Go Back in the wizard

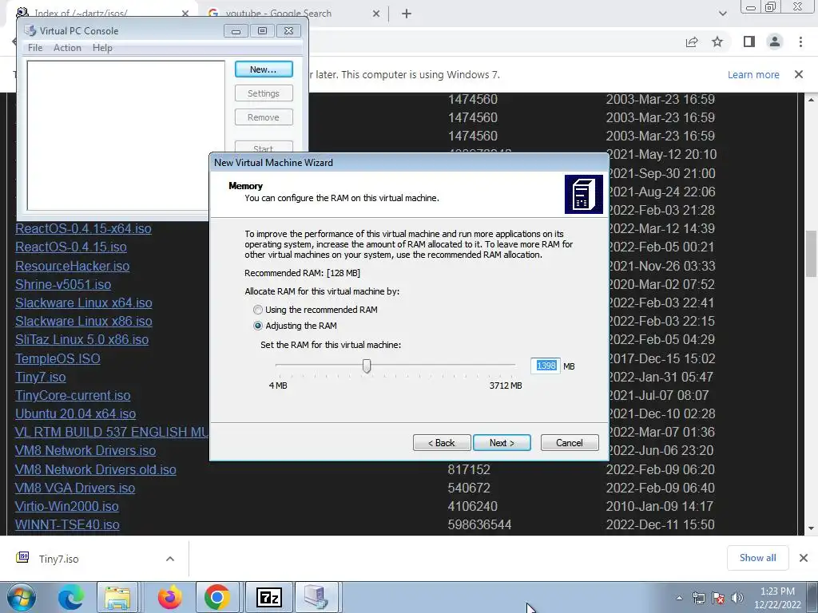[x=442, y=442]
